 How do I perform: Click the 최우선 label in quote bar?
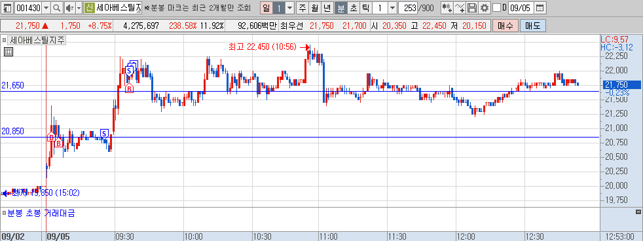(x=291, y=26)
